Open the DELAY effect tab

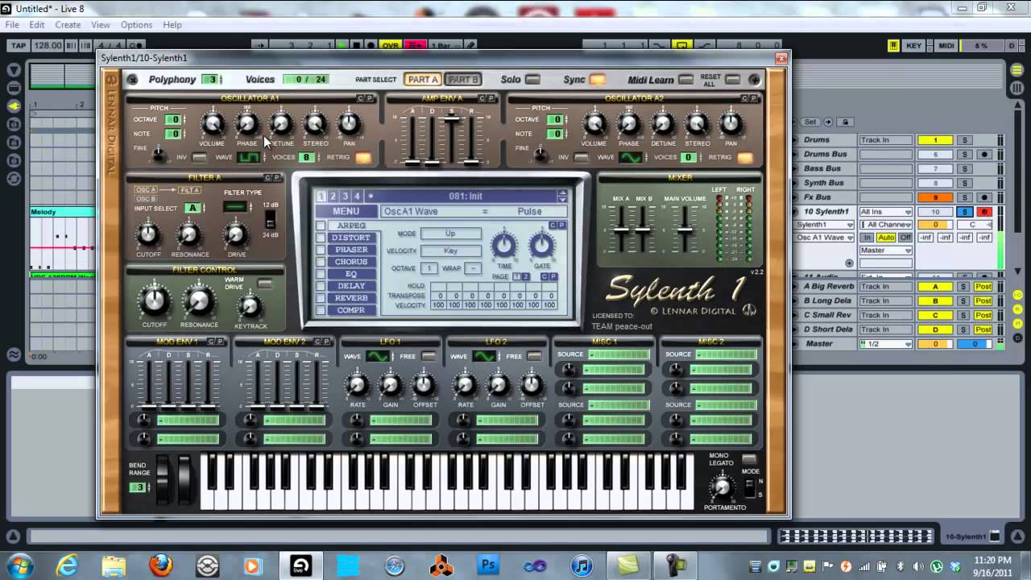pyautogui.click(x=352, y=286)
